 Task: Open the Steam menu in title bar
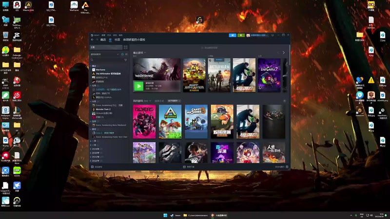(97, 35)
